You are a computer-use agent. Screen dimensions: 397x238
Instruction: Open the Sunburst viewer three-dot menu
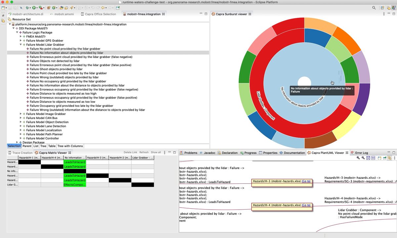tap(384, 14)
